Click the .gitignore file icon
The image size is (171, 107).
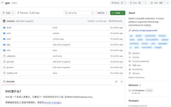(4, 56)
